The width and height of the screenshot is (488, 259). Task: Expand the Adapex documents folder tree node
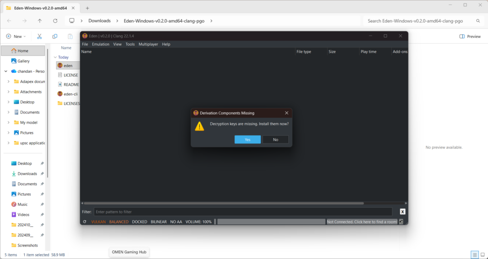click(x=9, y=82)
